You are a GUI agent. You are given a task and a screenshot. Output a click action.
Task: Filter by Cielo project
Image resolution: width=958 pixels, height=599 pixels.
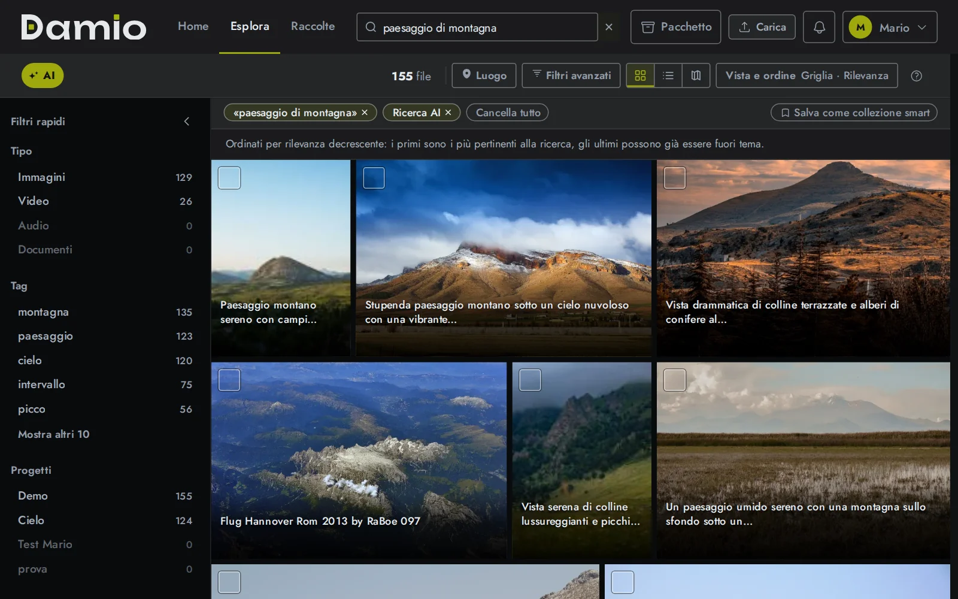(105, 521)
